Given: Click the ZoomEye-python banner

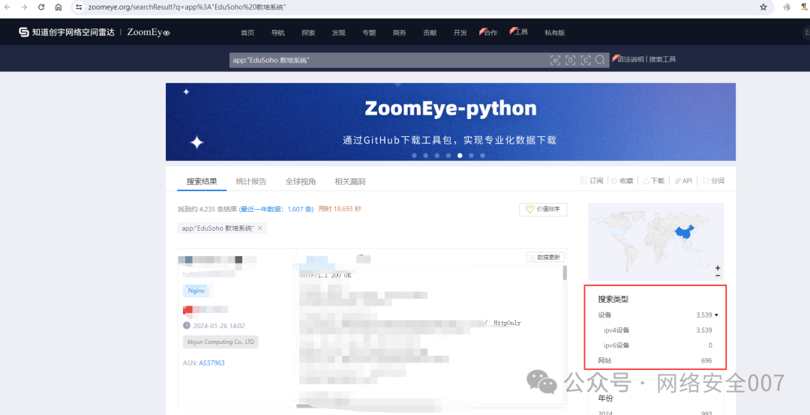Looking at the screenshot, I should (x=451, y=122).
